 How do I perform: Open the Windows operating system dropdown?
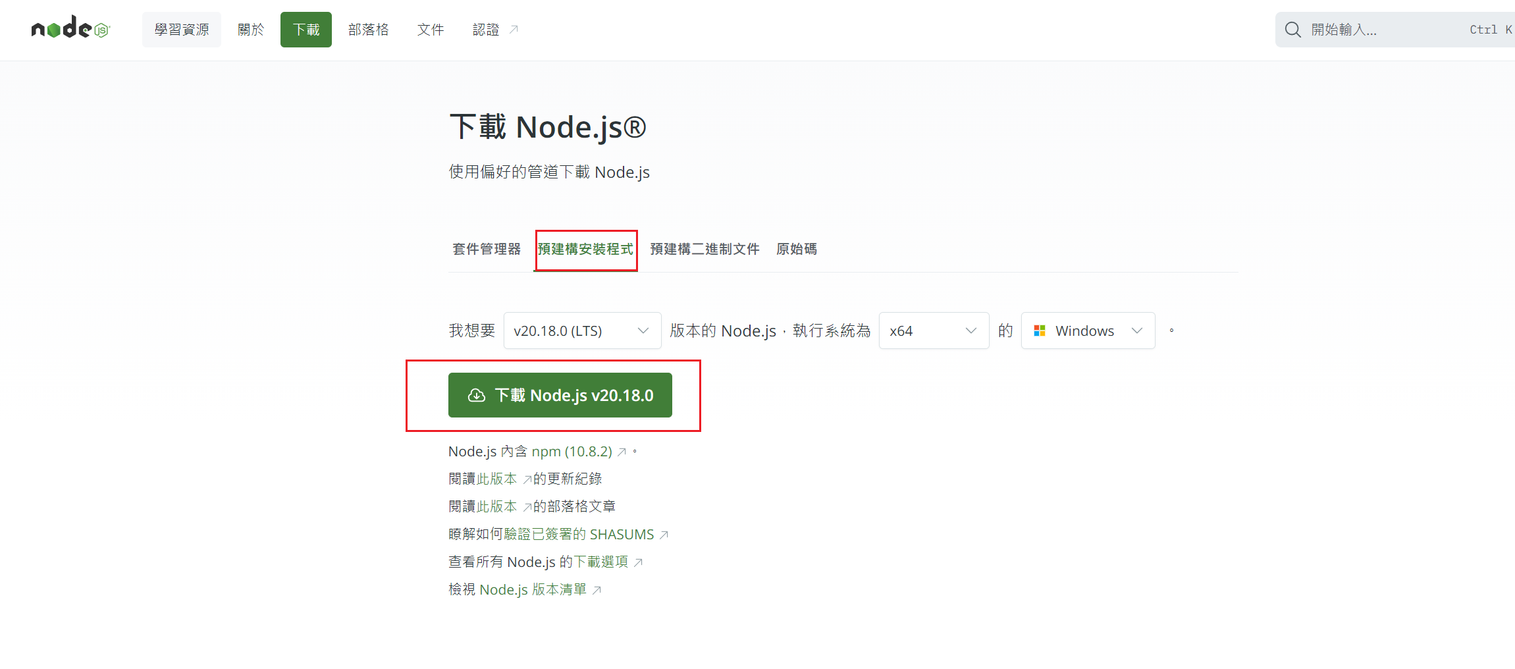[x=1088, y=331]
